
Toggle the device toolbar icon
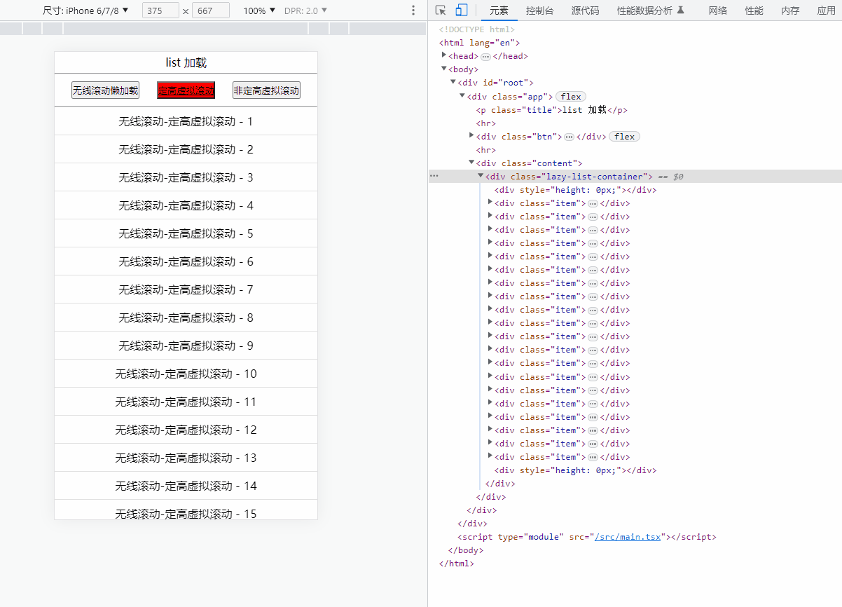click(x=462, y=11)
